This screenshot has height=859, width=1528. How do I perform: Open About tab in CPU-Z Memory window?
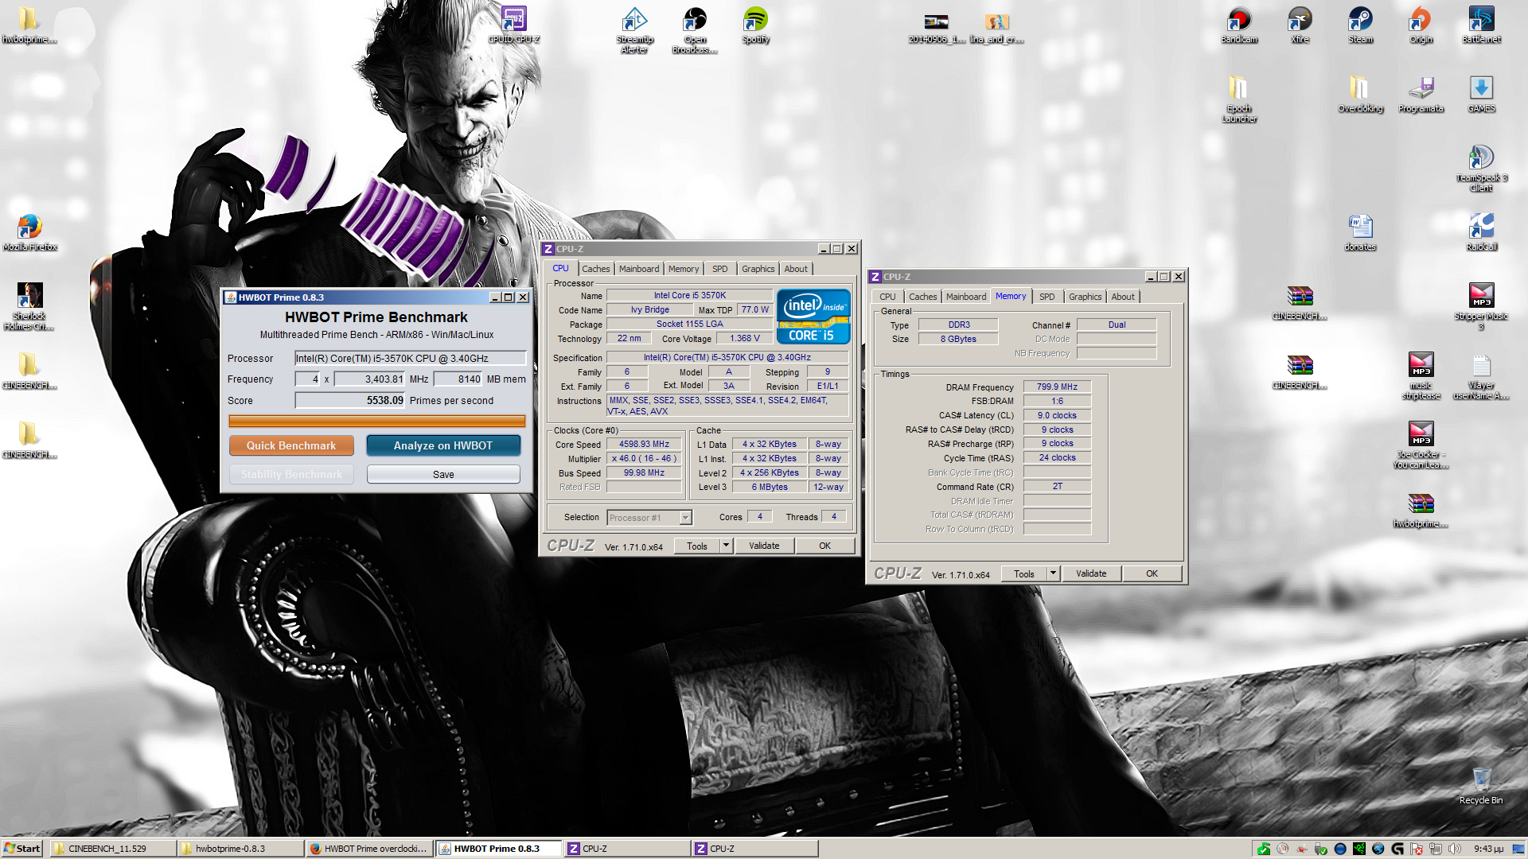[1123, 297]
